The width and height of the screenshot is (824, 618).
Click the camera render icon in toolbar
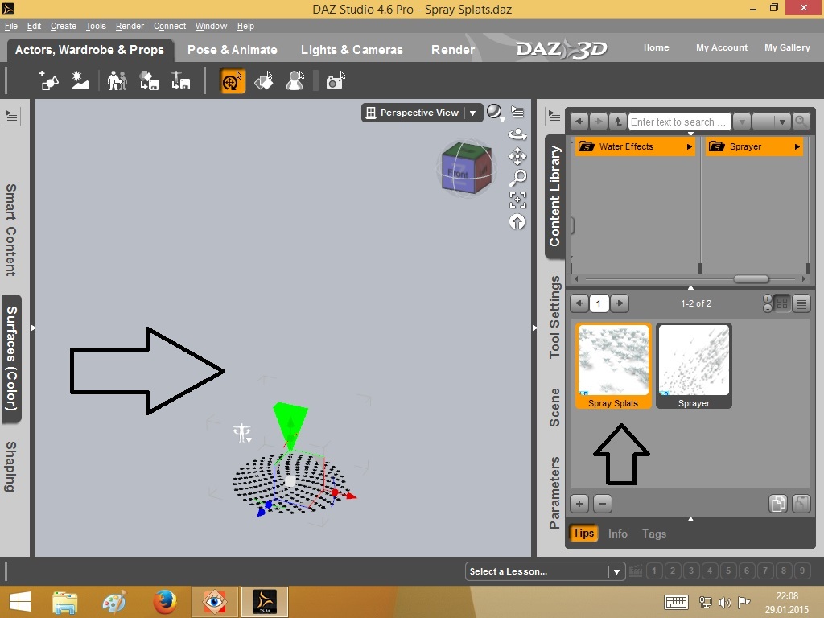pyautogui.click(x=336, y=81)
